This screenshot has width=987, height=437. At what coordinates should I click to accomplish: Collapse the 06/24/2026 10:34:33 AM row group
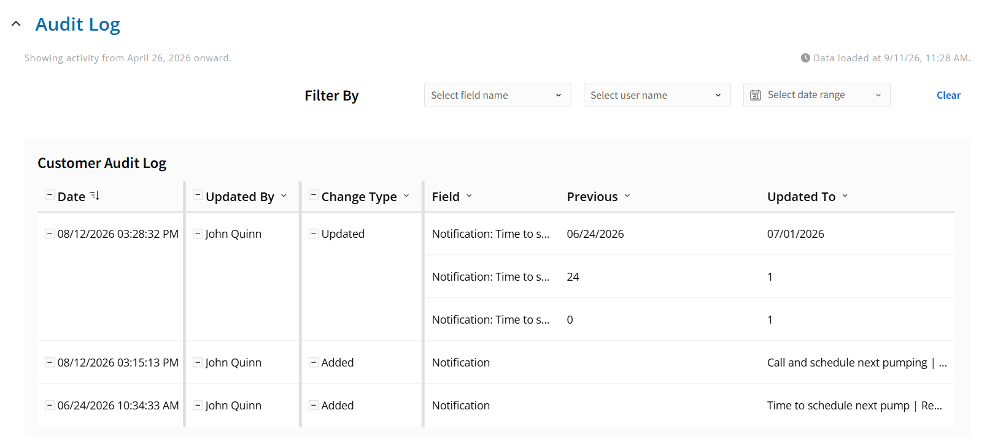click(x=49, y=405)
